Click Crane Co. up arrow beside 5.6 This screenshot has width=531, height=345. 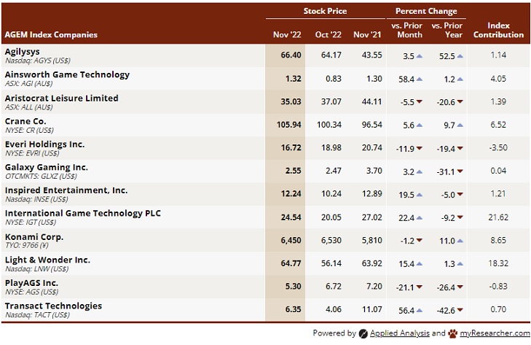click(x=420, y=125)
